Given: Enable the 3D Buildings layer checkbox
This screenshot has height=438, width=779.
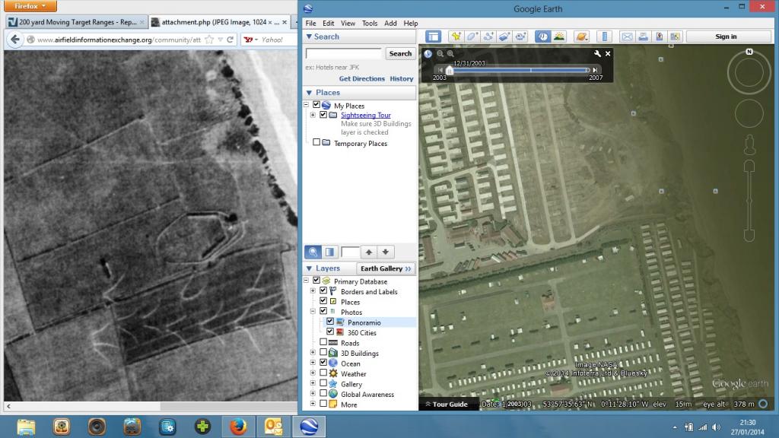Looking at the screenshot, I should (x=323, y=353).
